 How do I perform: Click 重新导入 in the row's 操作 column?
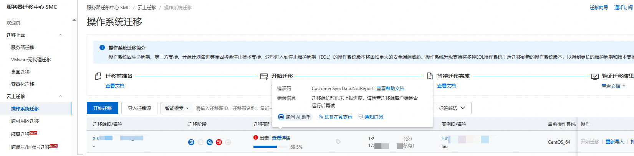coord(615,141)
